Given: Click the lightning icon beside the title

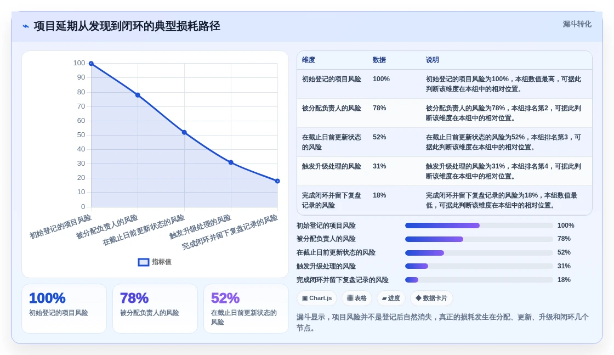Looking at the screenshot, I should click(25, 26).
